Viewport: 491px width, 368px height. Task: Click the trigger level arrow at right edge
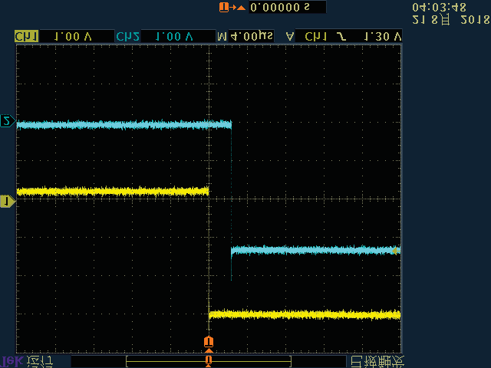pos(397,250)
